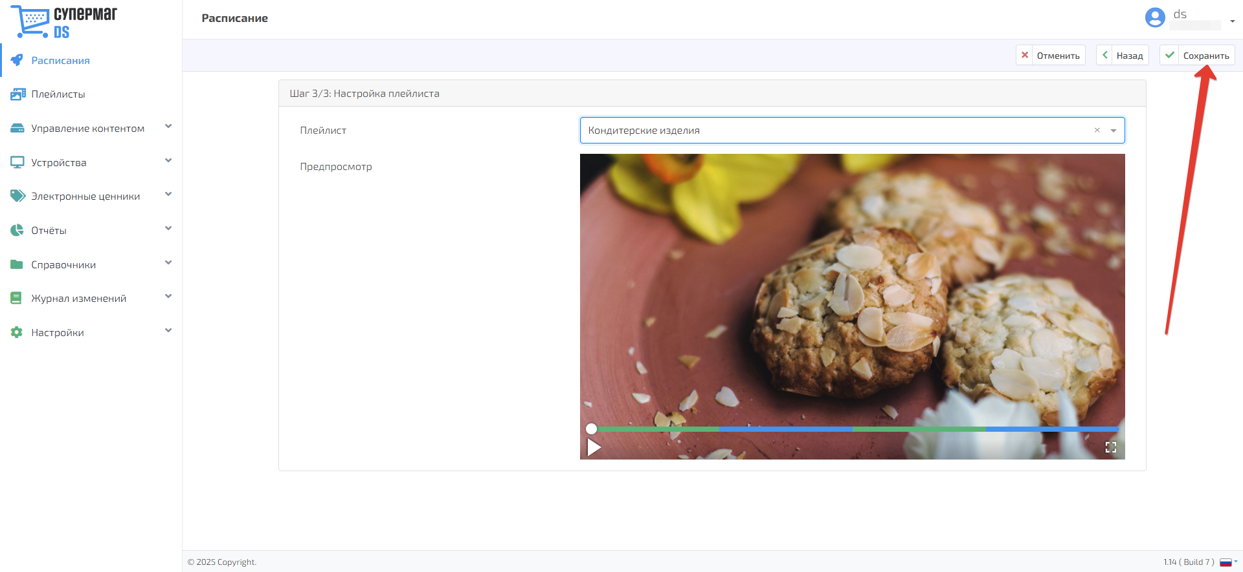Click the pie chart icon beside Отчёты
The height and width of the screenshot is (572, 1243).
tap(17, 230)
